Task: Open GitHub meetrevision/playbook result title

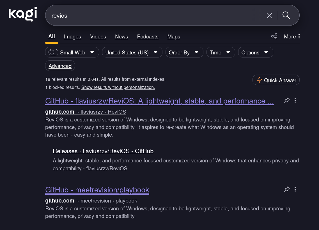Action: (97, 190)
